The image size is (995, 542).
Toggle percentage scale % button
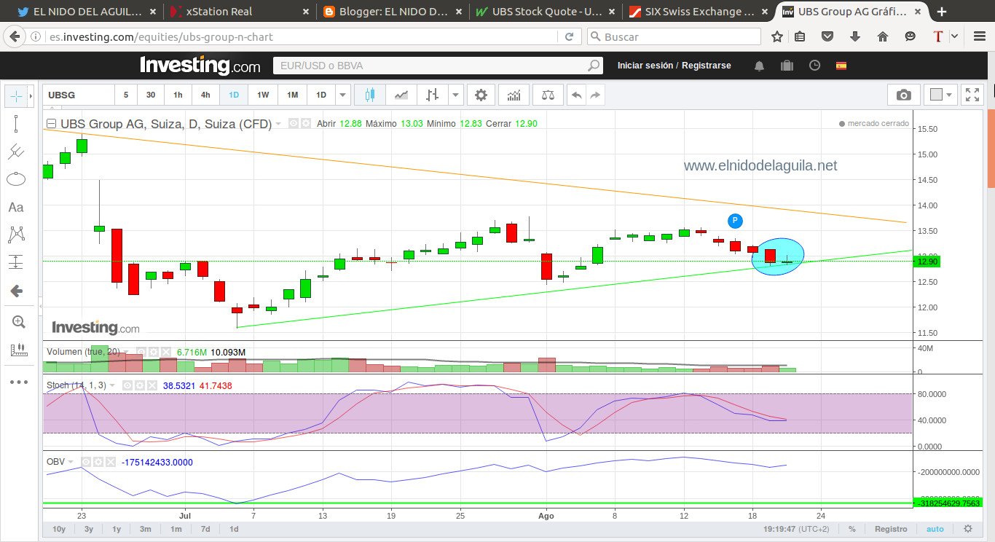[x=852, y=529]
